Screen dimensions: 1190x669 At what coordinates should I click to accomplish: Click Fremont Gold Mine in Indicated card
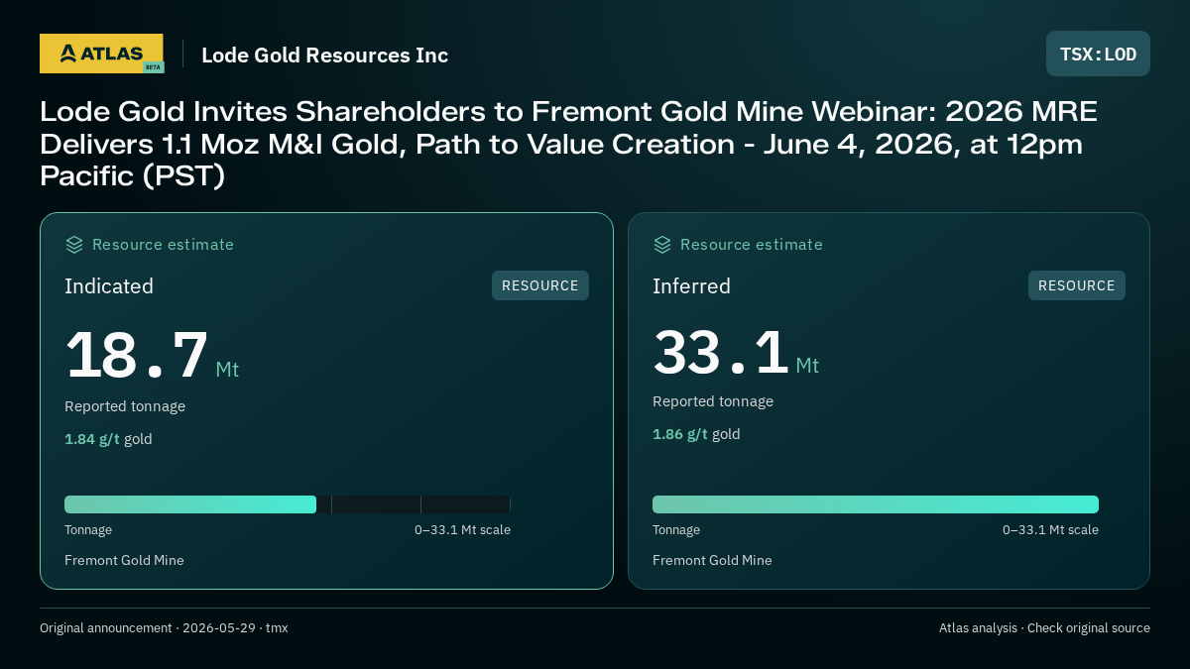click(x=124, y=560)
